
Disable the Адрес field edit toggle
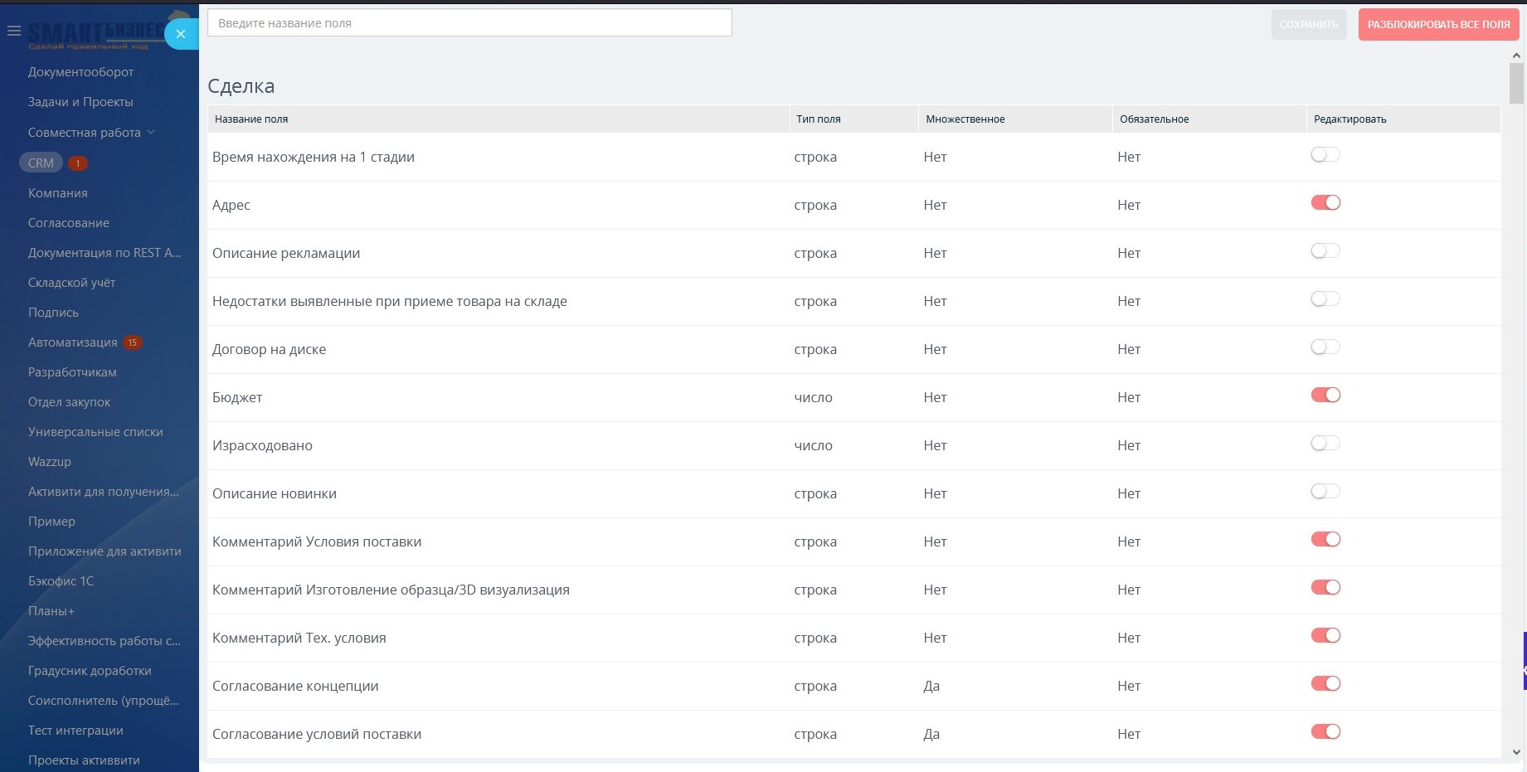1325,203
